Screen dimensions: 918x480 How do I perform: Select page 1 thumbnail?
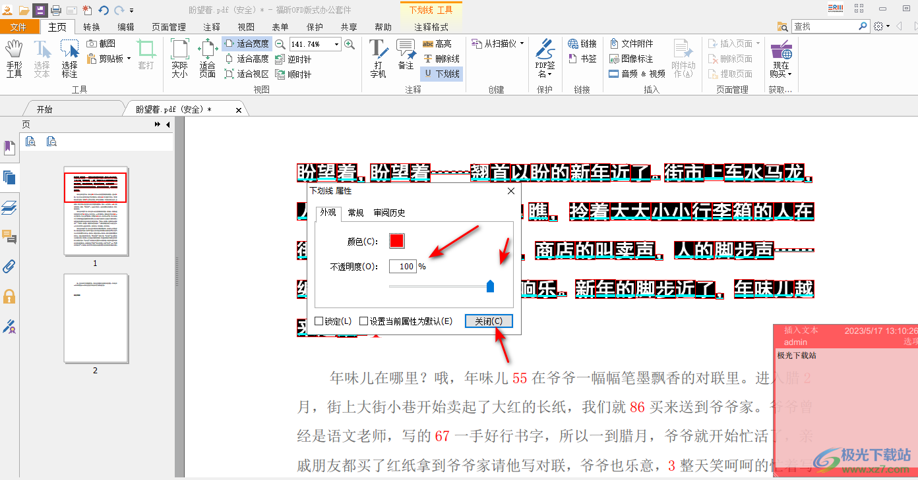[x=95, y=211]
